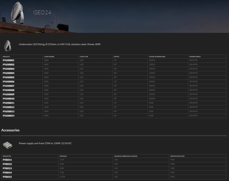Open accessory PT00313

pyautogui.click(x=7, y=168)
